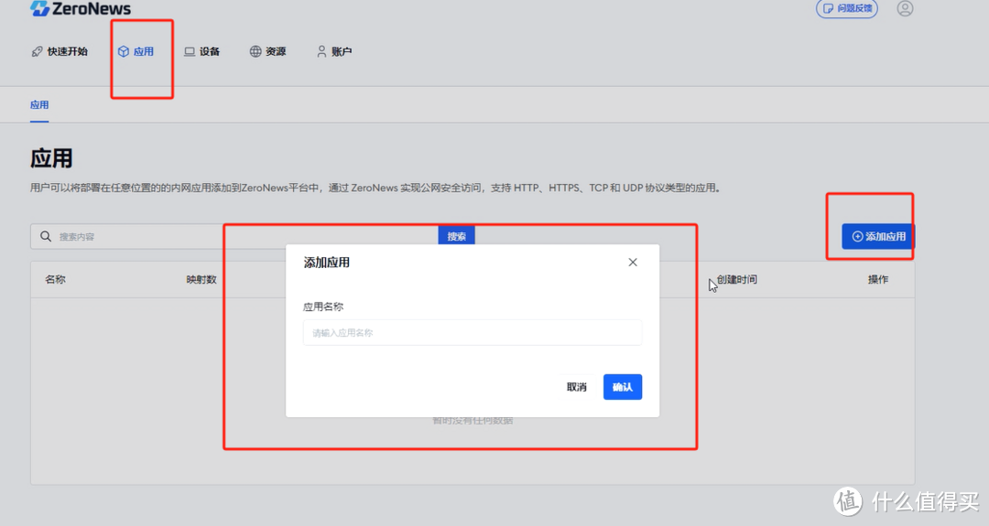
Task: Click the 添加应用 button
Action: [x=878, y=236]
